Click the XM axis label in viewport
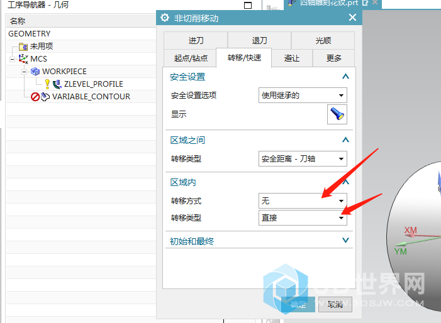 (x=410, y=231)
